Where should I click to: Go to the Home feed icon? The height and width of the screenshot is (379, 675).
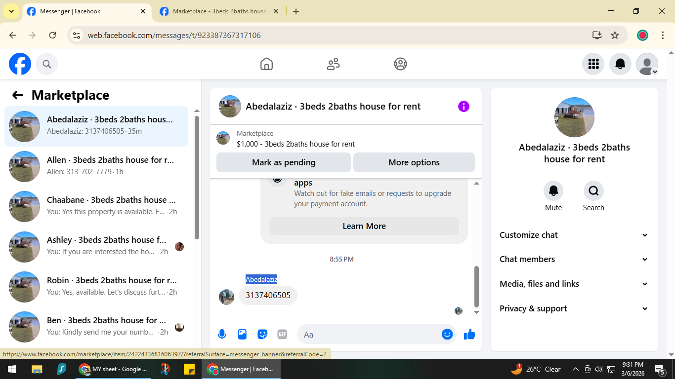266,64
